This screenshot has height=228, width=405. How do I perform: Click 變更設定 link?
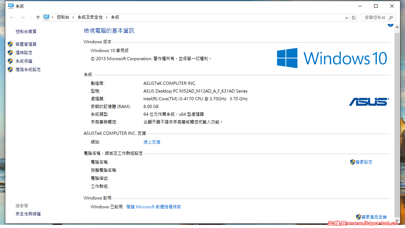click(364, 162)
